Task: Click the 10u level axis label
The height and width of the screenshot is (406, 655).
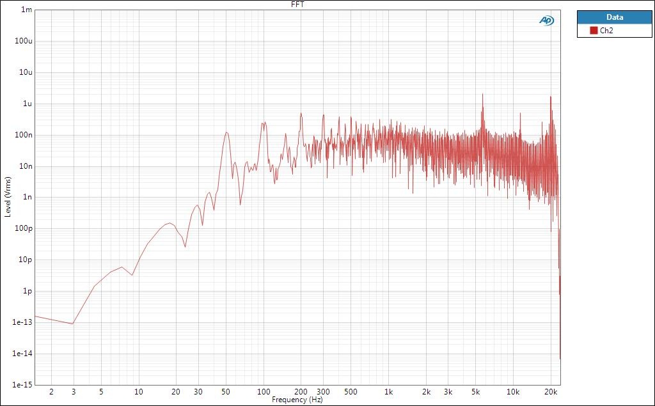Action: pyautogui.click(x=26, y=72)
